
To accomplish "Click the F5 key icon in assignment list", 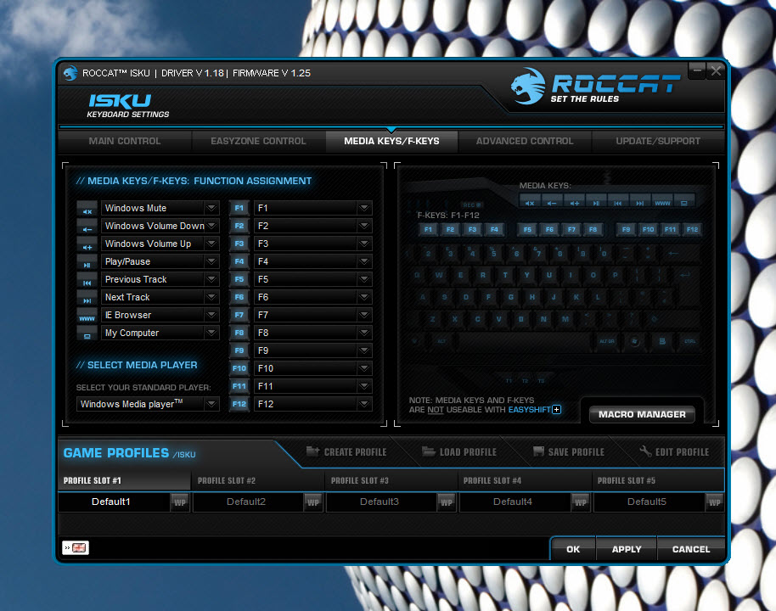I will (x=239, y=279).
